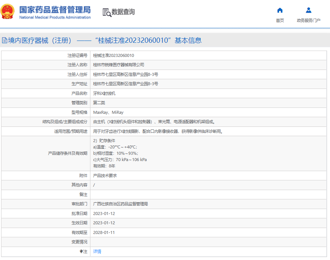Click the 数据查询 title text
330x260 pixels.
point(123,12)
